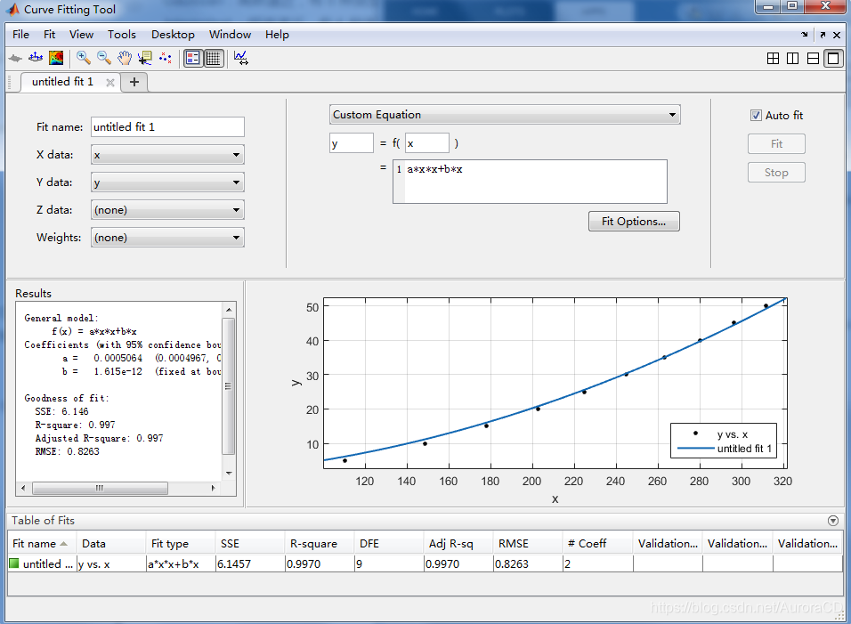Select the Pan hand tool
851x624 pixels.
coord(125,58)
